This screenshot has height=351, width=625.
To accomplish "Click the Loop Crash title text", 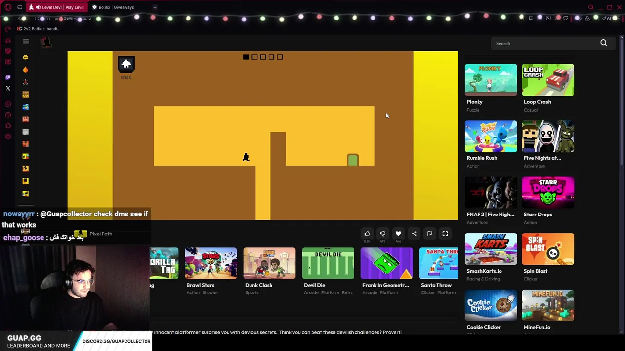I will click(x=537, y=102).
